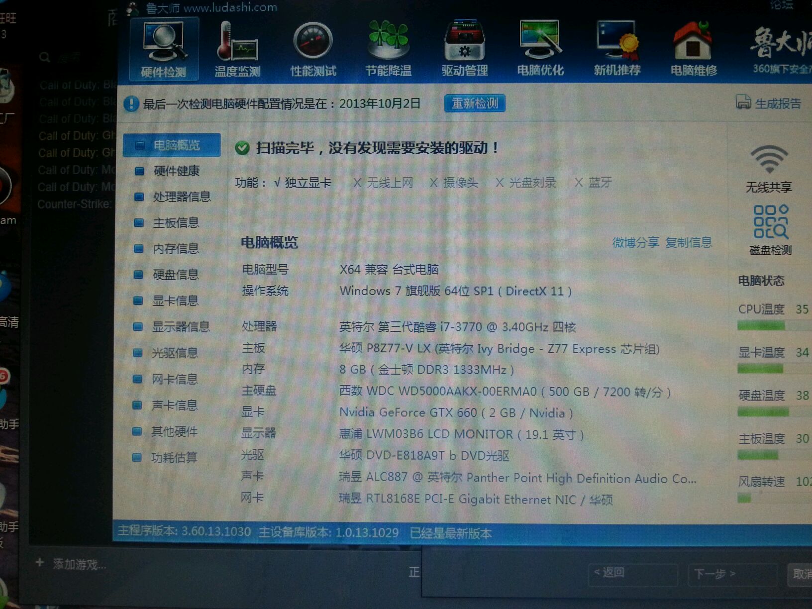
Task: Click the 返回 back button
Action: tap(632, 574)
